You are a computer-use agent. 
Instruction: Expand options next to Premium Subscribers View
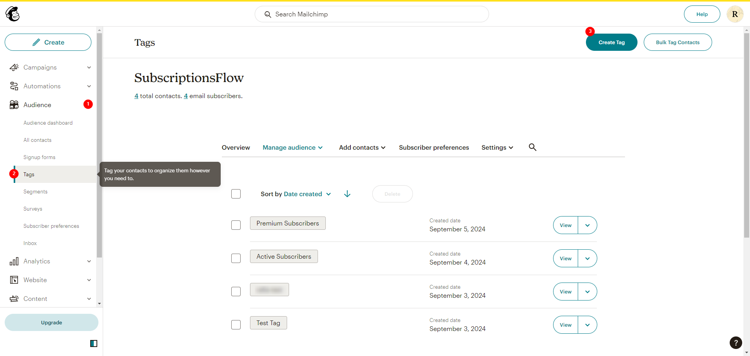coord(587,225)
